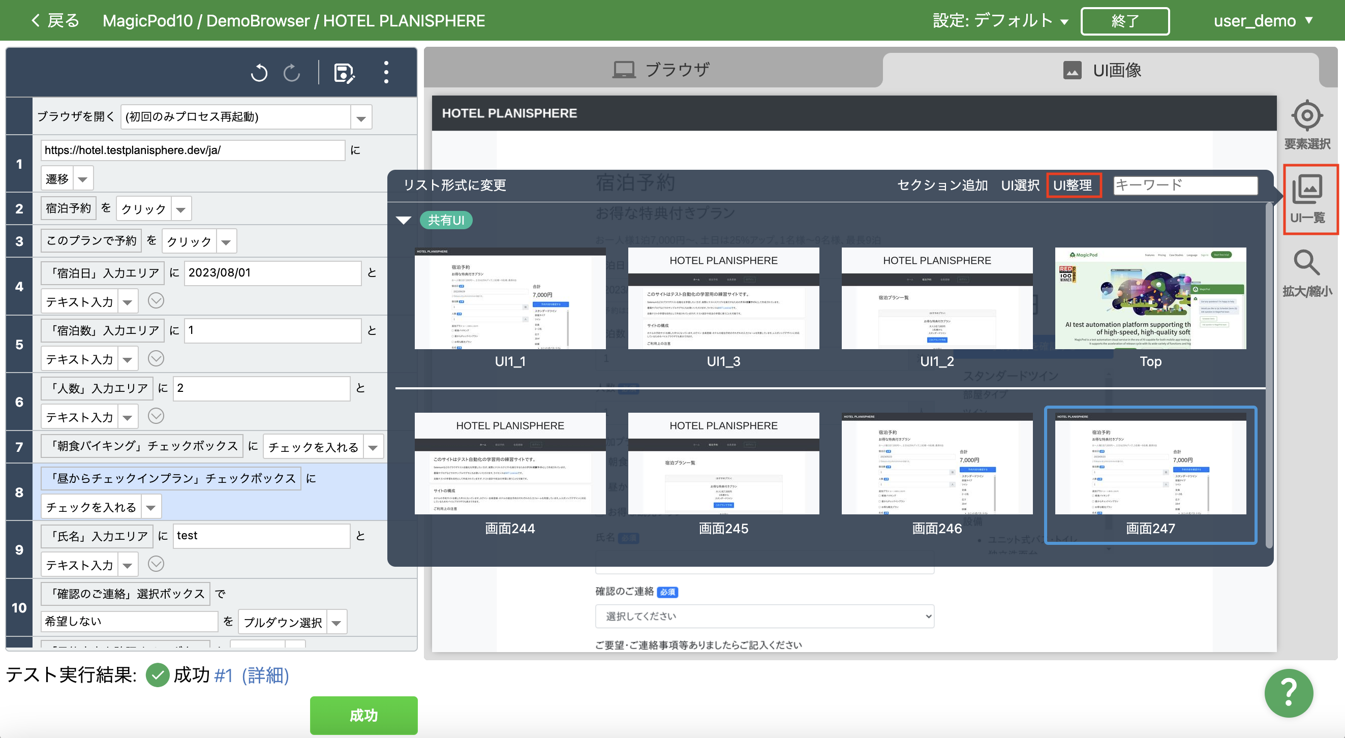Screen dimensions: 1345x738
Task: Click リスト形式に変更 in UI list panel
Action: 454,185
